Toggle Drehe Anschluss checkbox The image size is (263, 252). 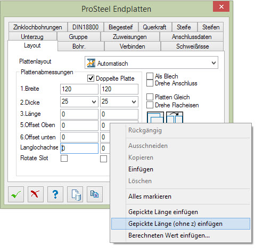tap(150, 83)
